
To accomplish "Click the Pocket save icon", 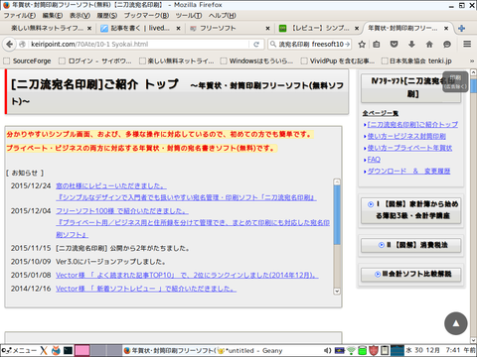I will coord(394,44).
